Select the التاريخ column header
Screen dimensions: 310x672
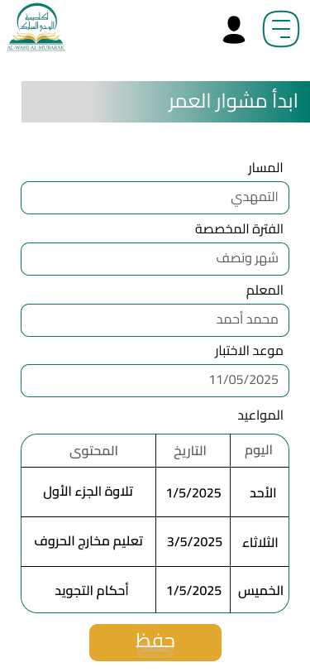pos(193,451)
